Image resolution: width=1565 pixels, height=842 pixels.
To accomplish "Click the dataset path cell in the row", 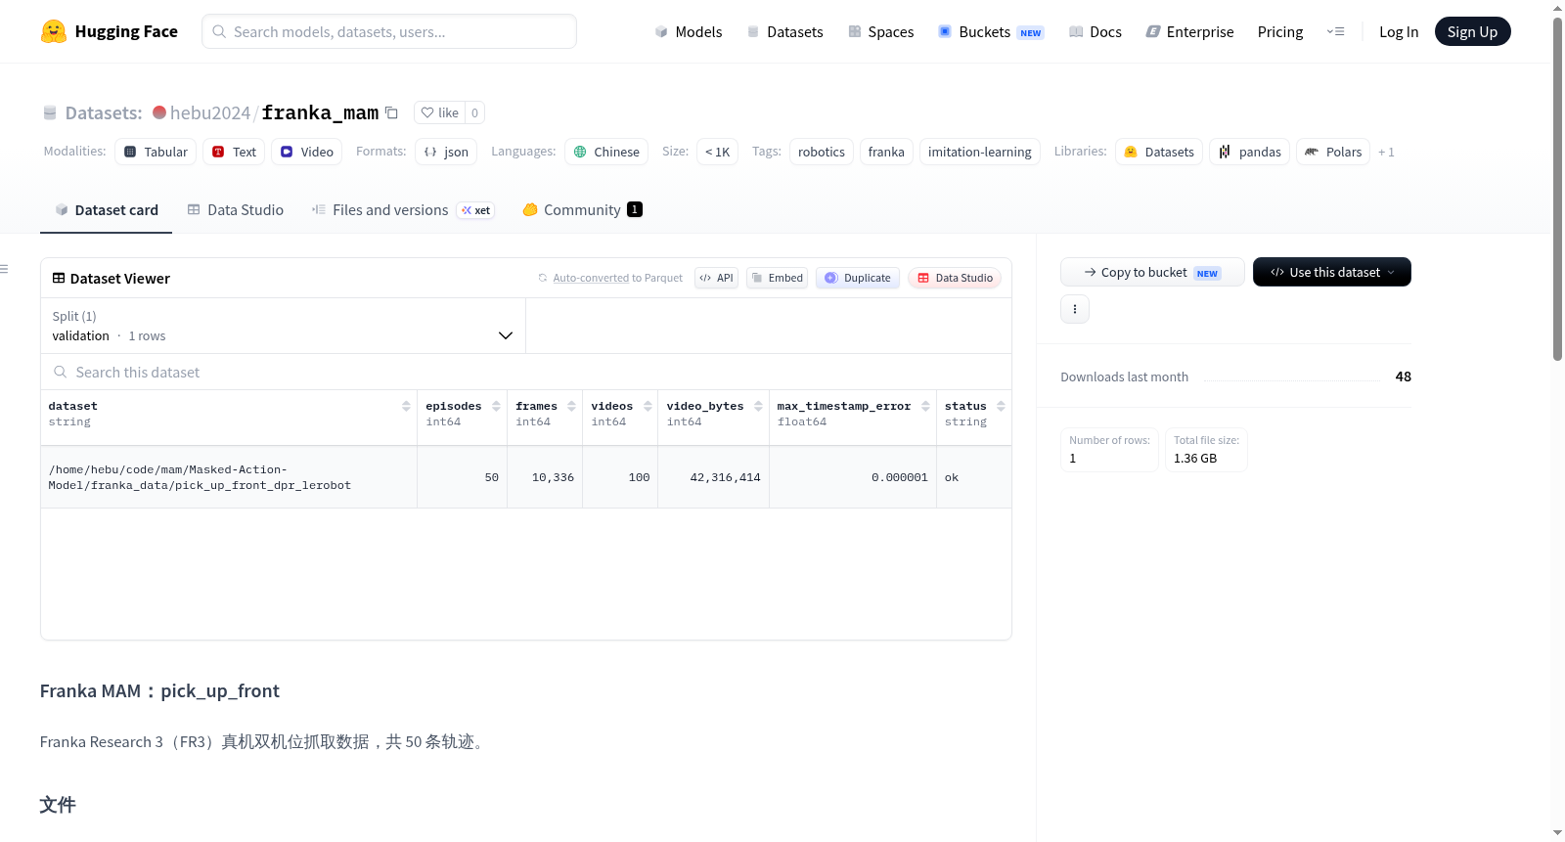I will 229,477.
